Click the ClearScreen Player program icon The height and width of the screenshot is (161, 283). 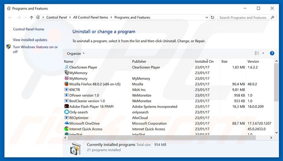[66, 67]
